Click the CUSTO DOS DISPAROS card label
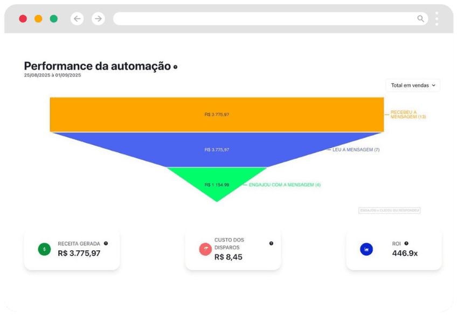The height and width of the screenshot is (316, 458). [230, 244]
